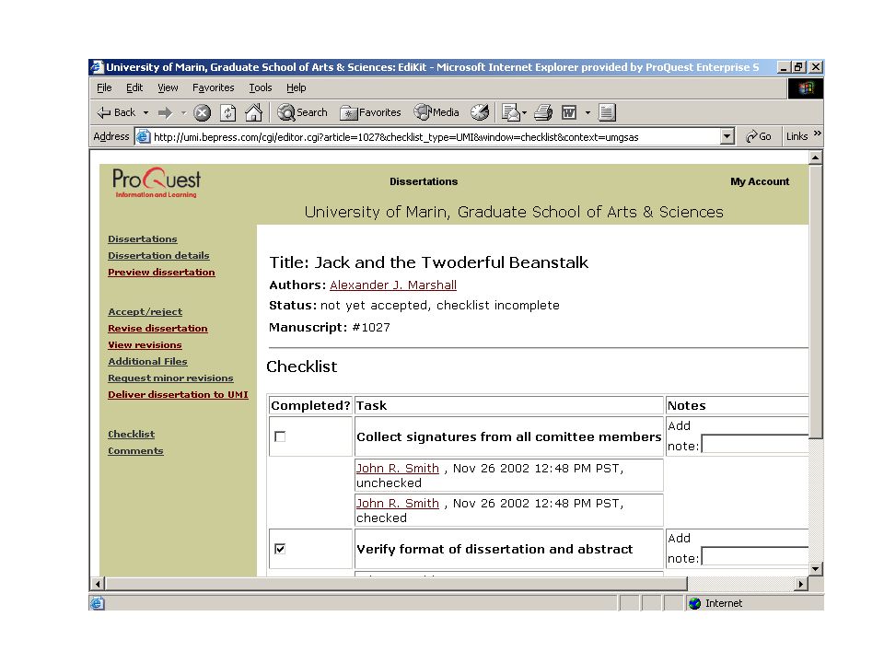Click the horizontal scrollbar left arrow
This screenshot has height=663, width=884.
click(98, 584)
